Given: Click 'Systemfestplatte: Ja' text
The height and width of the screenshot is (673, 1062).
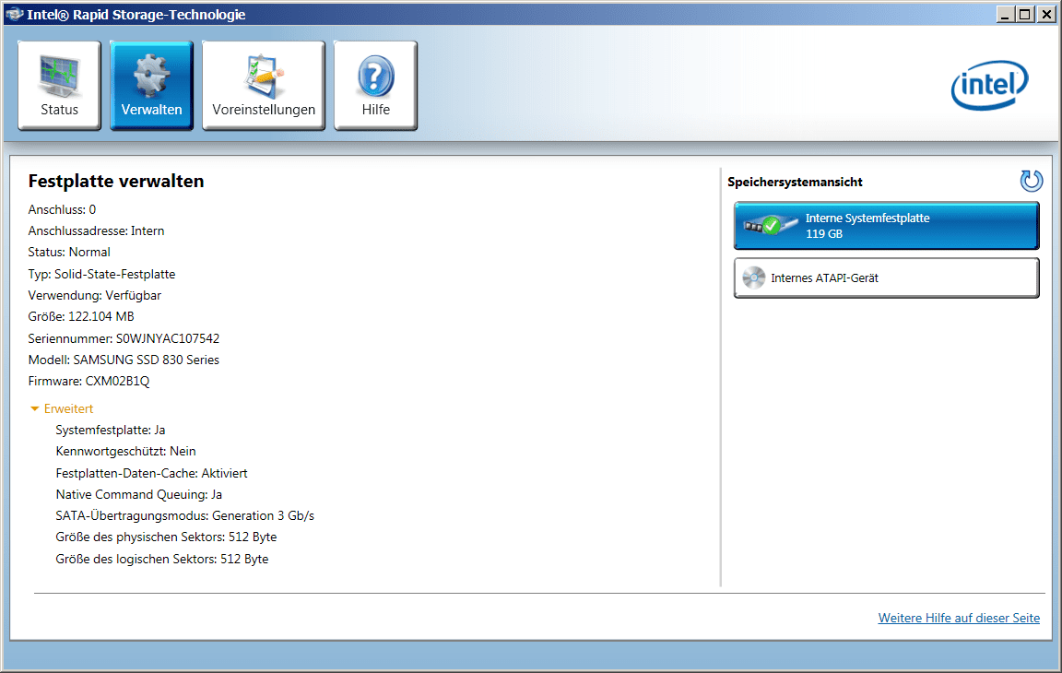Looking at the screenshot, I should (111, 430).
